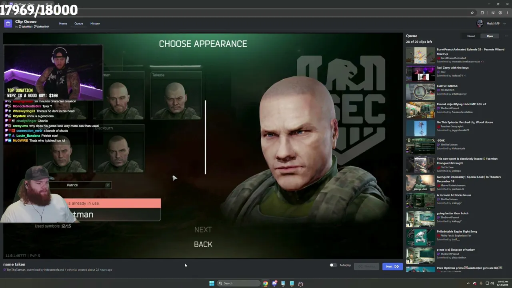Open the 'This new sport' clip thumbnail
Screen dimensions: 512x288
pyautogui.click(x=420, y=164)
